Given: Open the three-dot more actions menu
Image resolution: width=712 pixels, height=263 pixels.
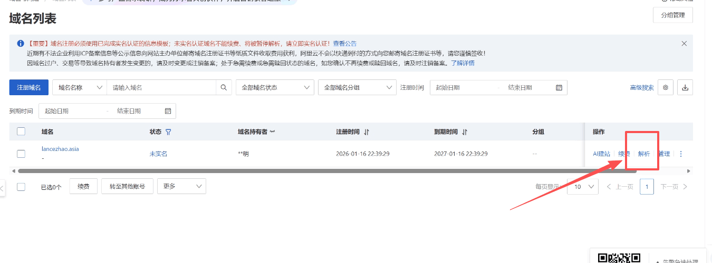Looking at the screenshot, I should coord(681,154).
